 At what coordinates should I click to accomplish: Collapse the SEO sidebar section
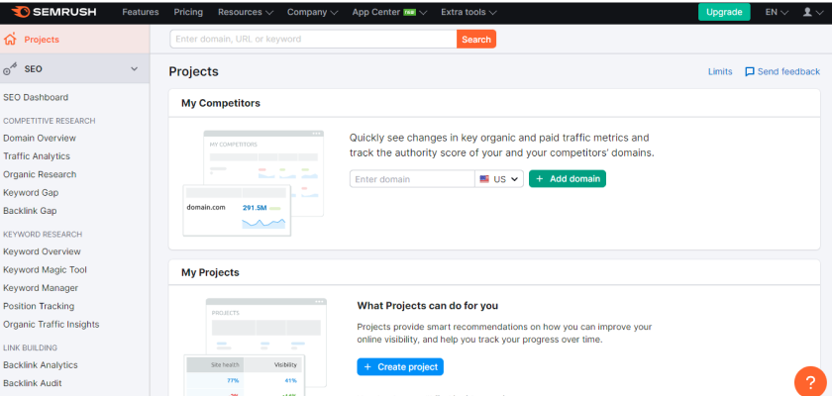click(x=134, y=69)
